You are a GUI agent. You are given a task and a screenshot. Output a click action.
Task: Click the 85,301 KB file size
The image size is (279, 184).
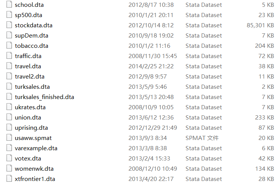260,25
